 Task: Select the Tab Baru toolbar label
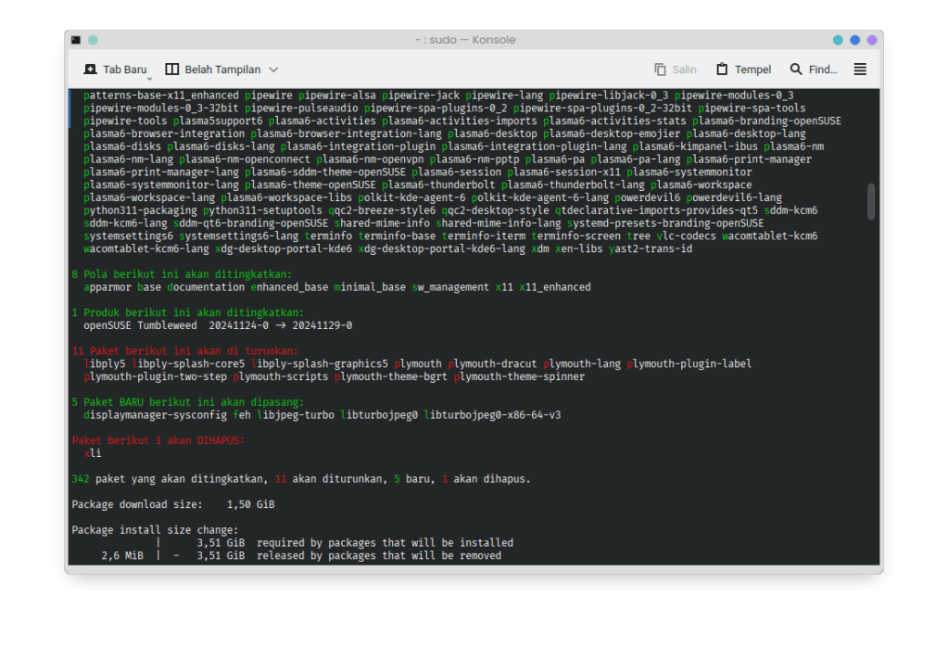click(x=123, y=69)
